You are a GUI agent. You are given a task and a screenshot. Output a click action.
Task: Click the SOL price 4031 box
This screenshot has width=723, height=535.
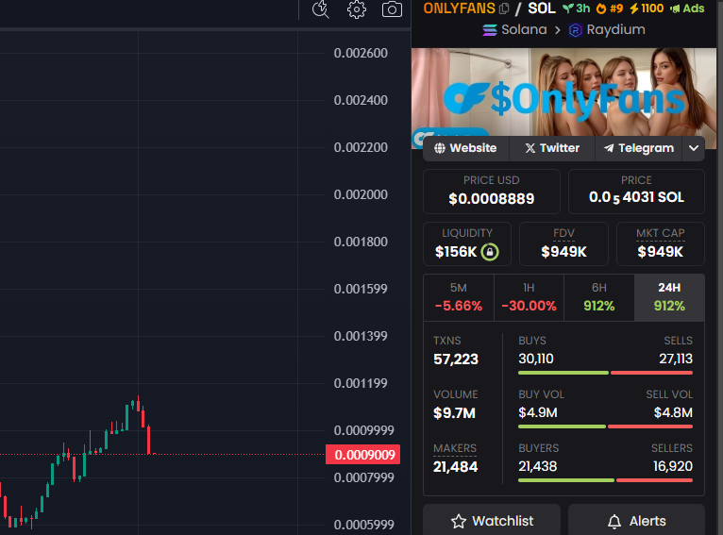[636, 192]
